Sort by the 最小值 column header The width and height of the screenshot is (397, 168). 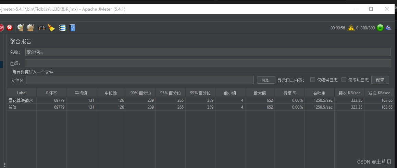(x=230, y=93)
